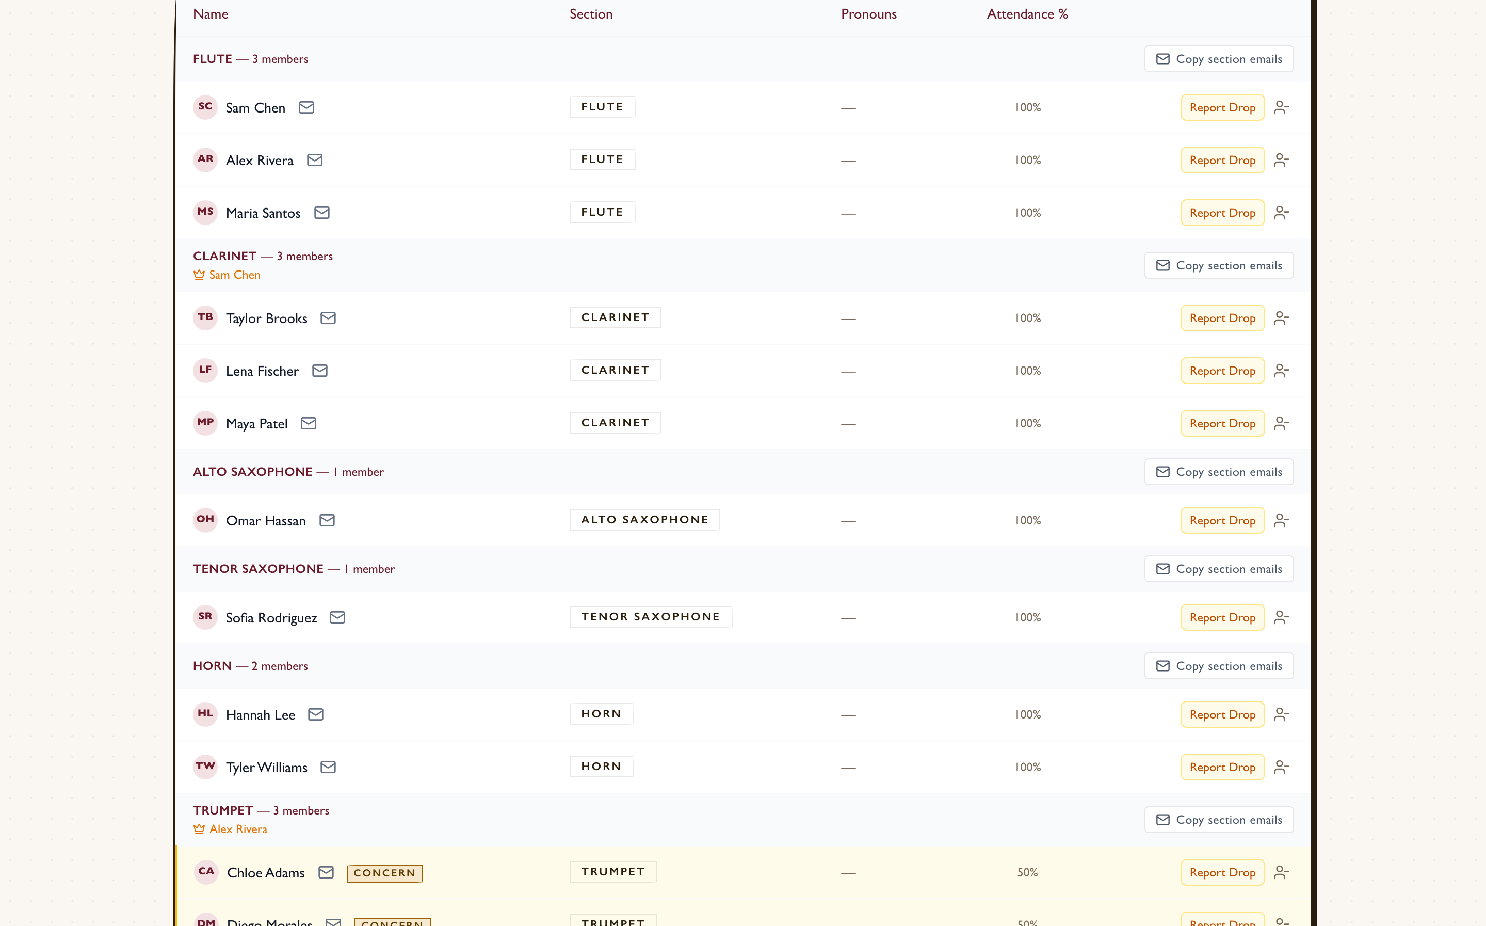Sort by the Attendance % column header

(x=1027, y=14)
